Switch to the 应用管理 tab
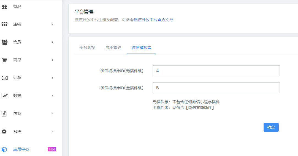Image resolution: width=298 pixels, height=156 pixels. click(x=113, y=48)
